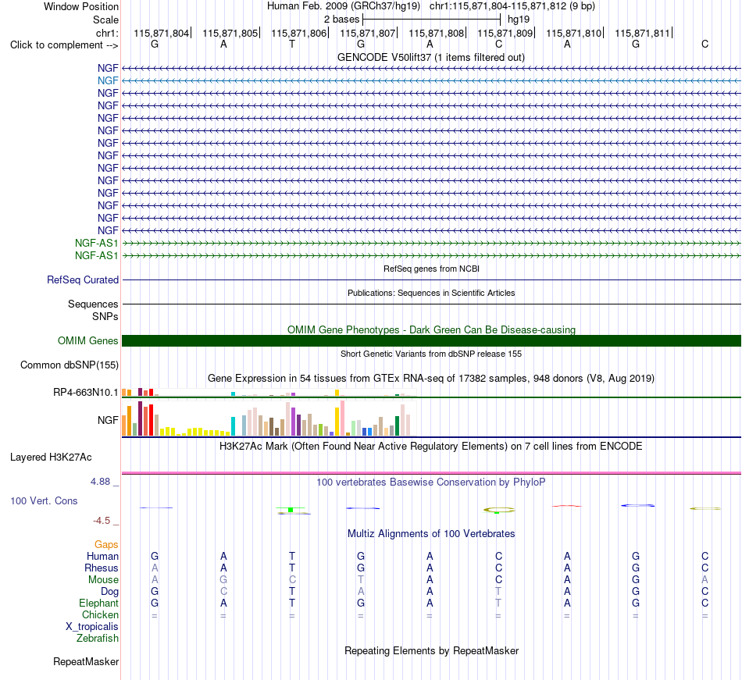
Task: Click the chr1: ruler label
Action: point(107,33)
